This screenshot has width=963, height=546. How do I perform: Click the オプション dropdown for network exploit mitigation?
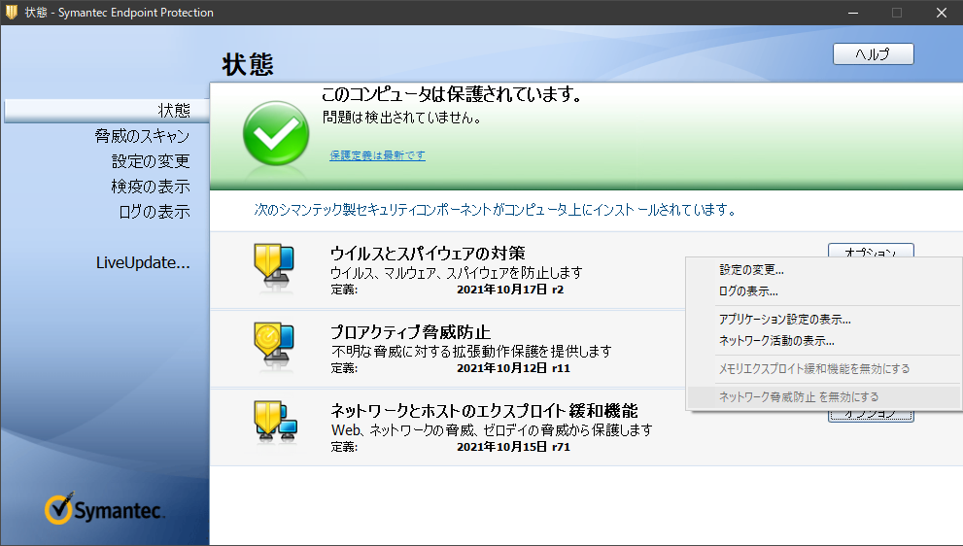click(871, 416)
